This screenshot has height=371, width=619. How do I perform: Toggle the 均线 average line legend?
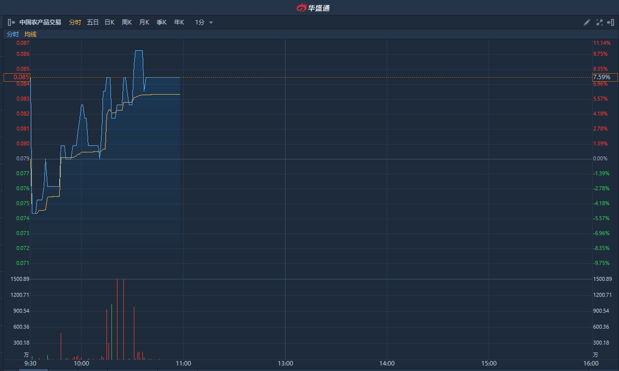point(30,34)
